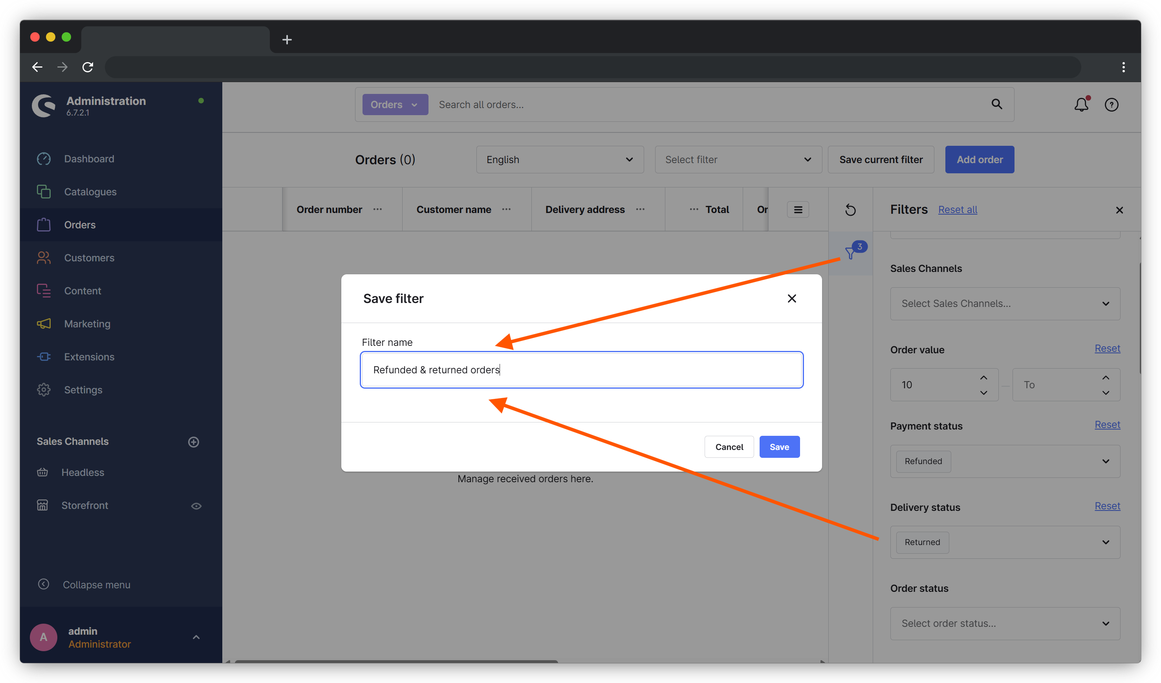Open the English language dropdown
Viewport: 1161px width, 683px height.
click(559, 160)
